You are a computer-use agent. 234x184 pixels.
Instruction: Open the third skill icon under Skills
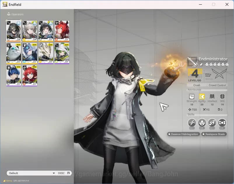[212, 123]
